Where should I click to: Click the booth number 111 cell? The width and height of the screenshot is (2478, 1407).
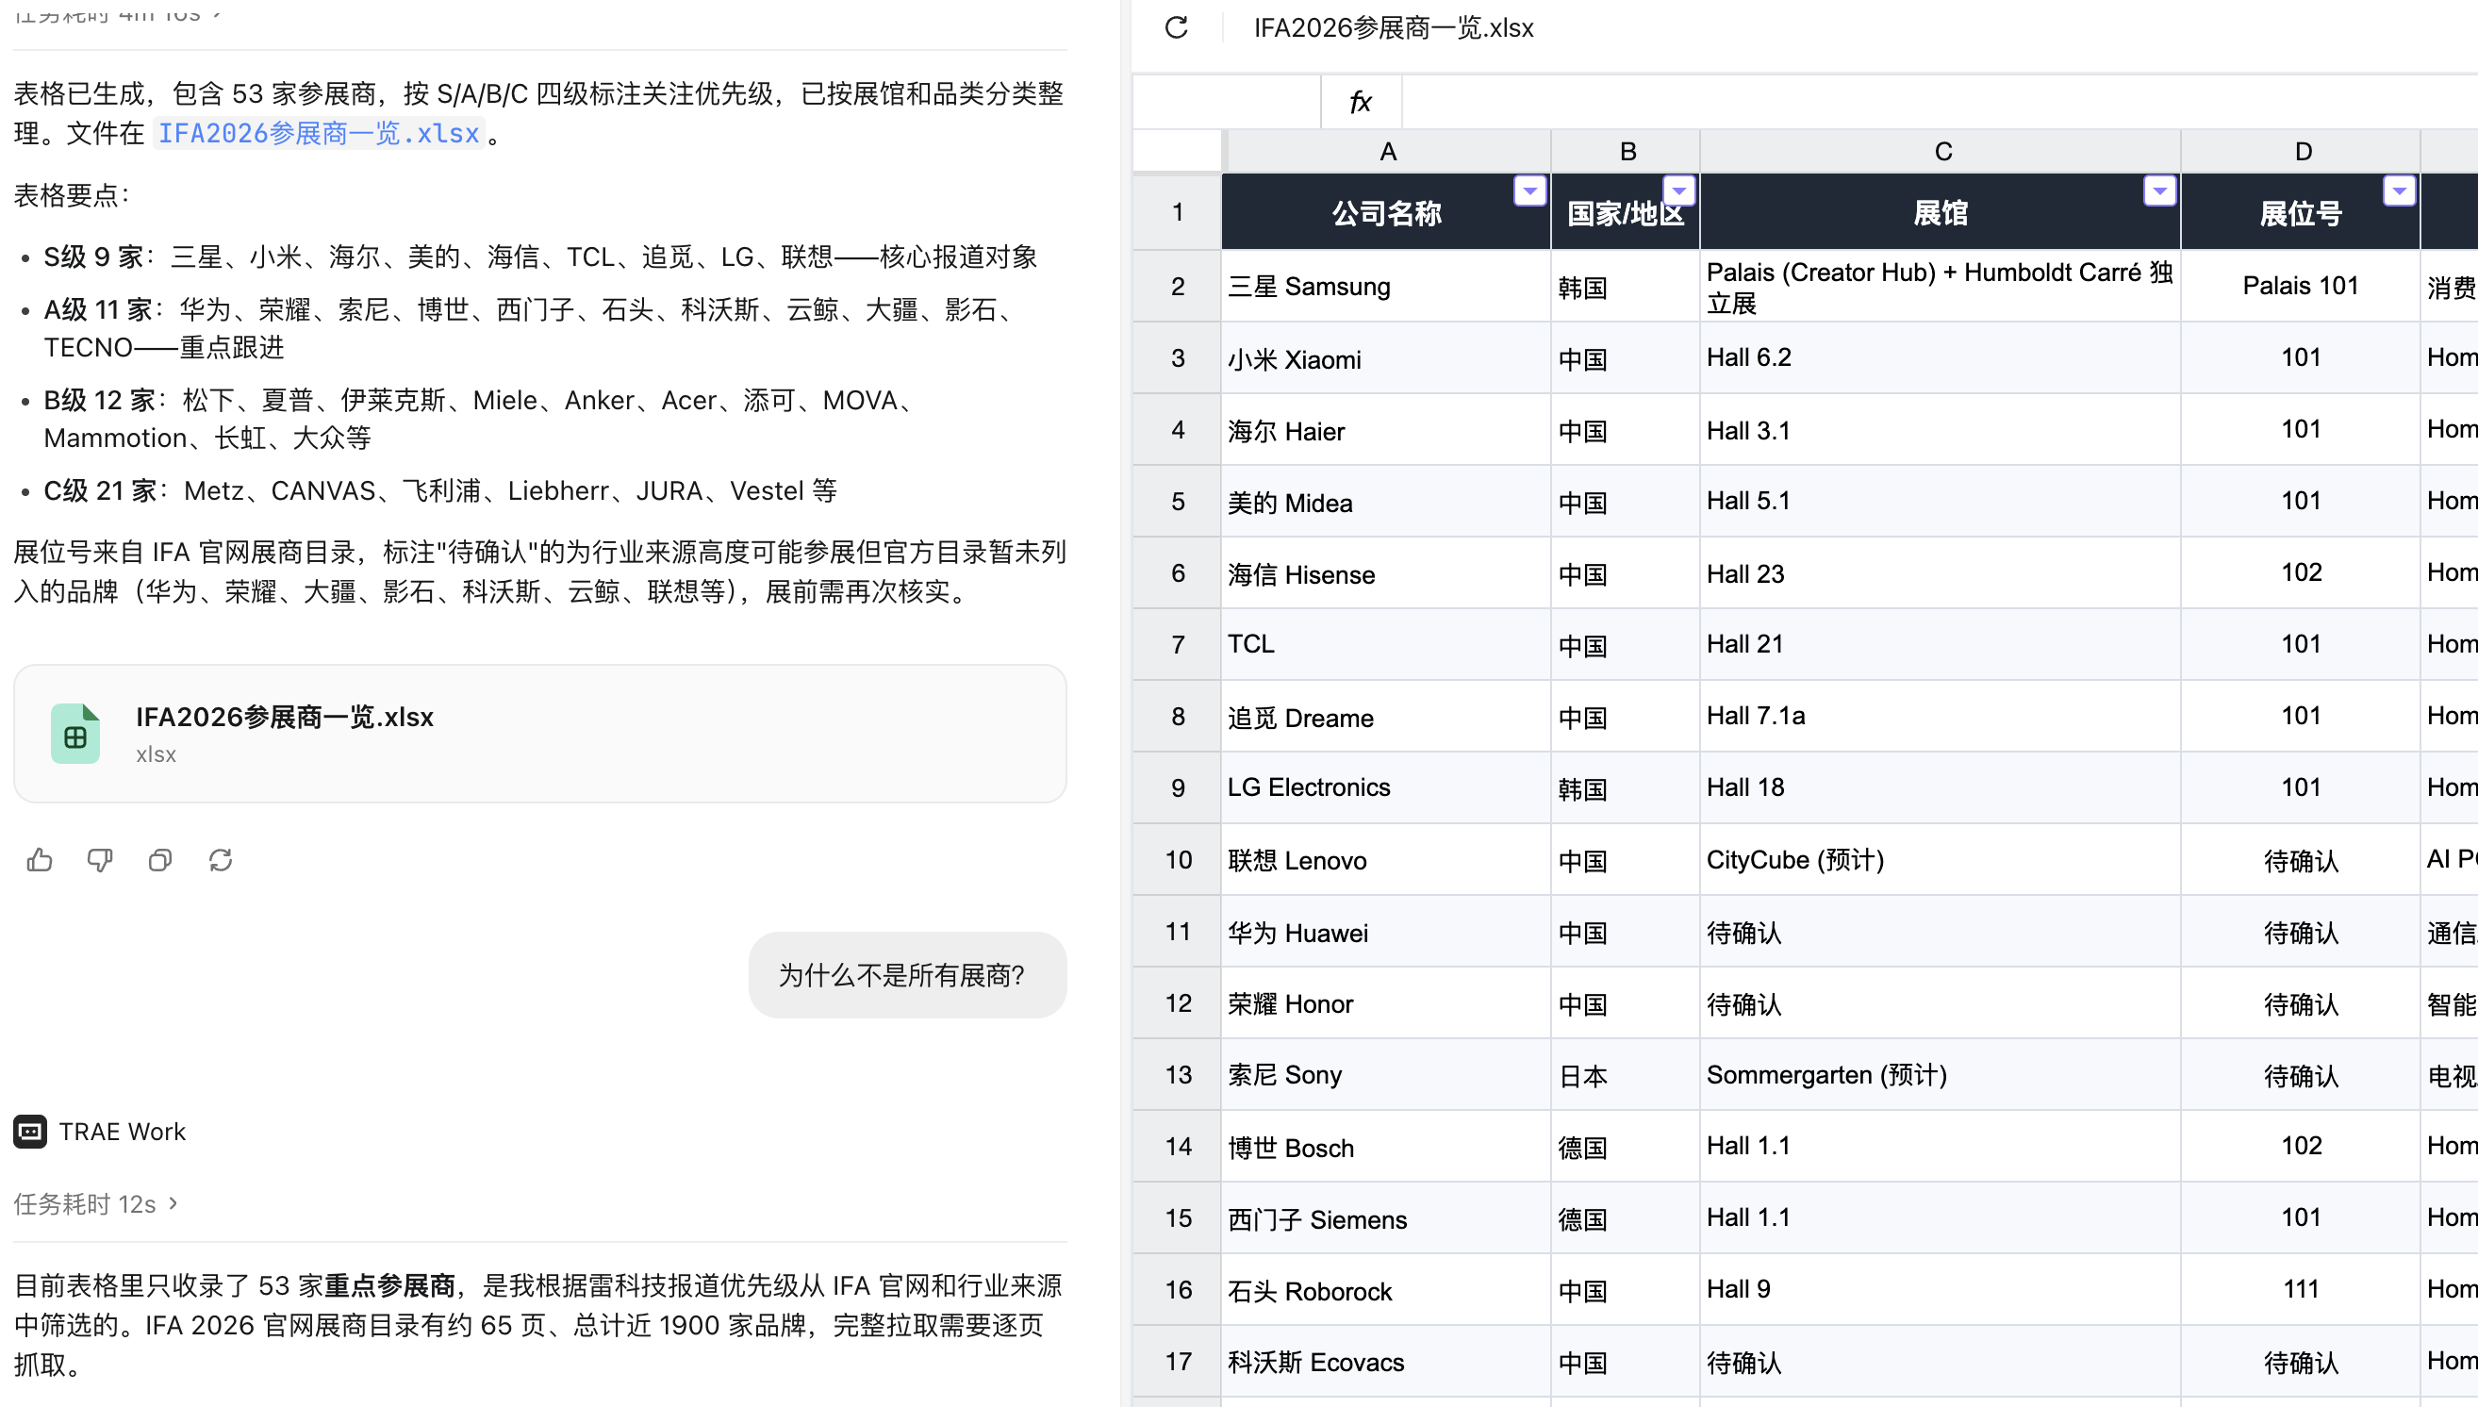[2302, 1290]
